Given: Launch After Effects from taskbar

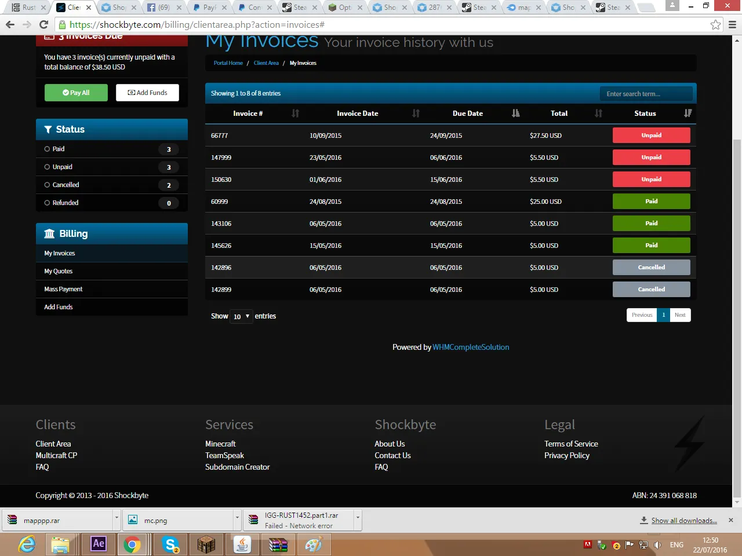Looking at the screenshot, I should click(x=99, y=544).
